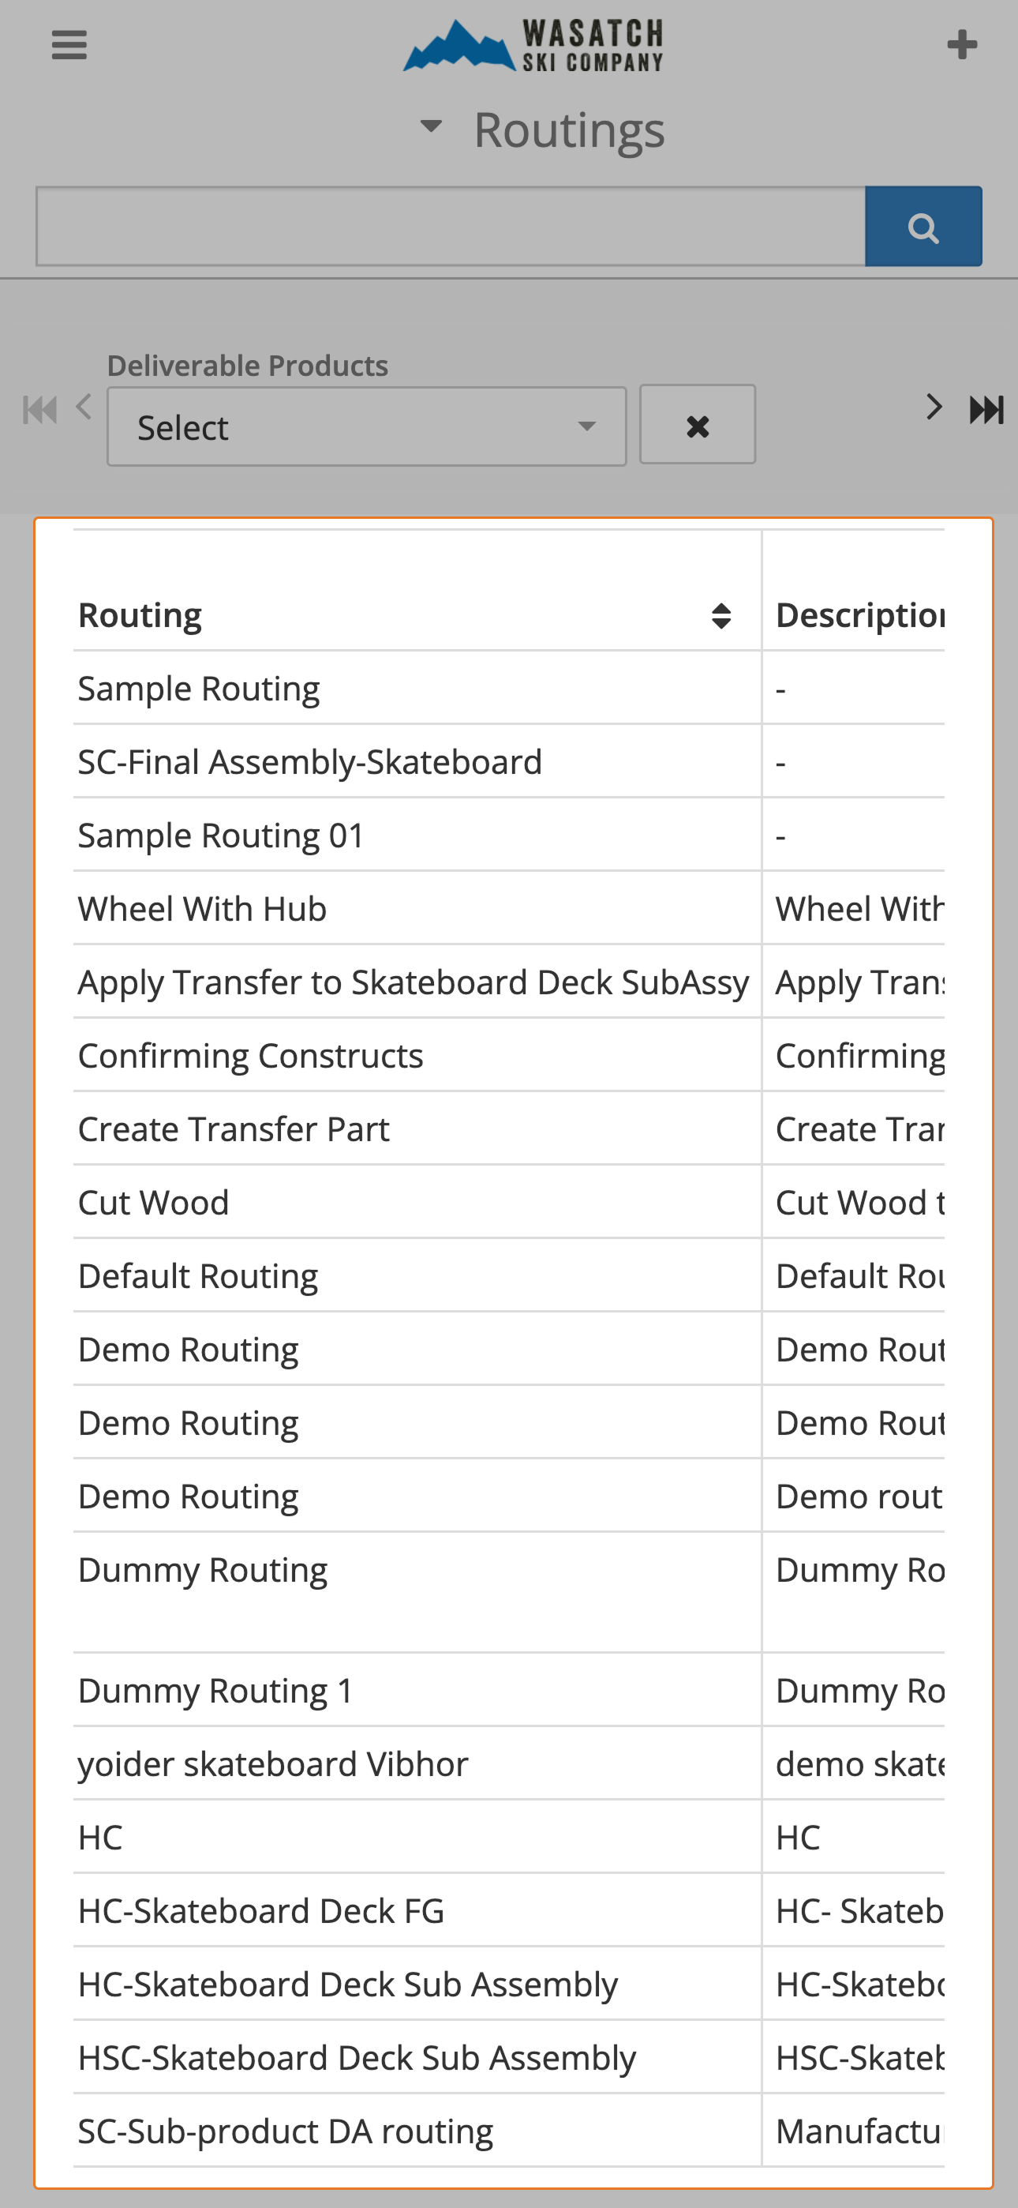Expand the Routings title dropdown caret
Viewport: 1018px width, 2208px height.
(431, 127)
